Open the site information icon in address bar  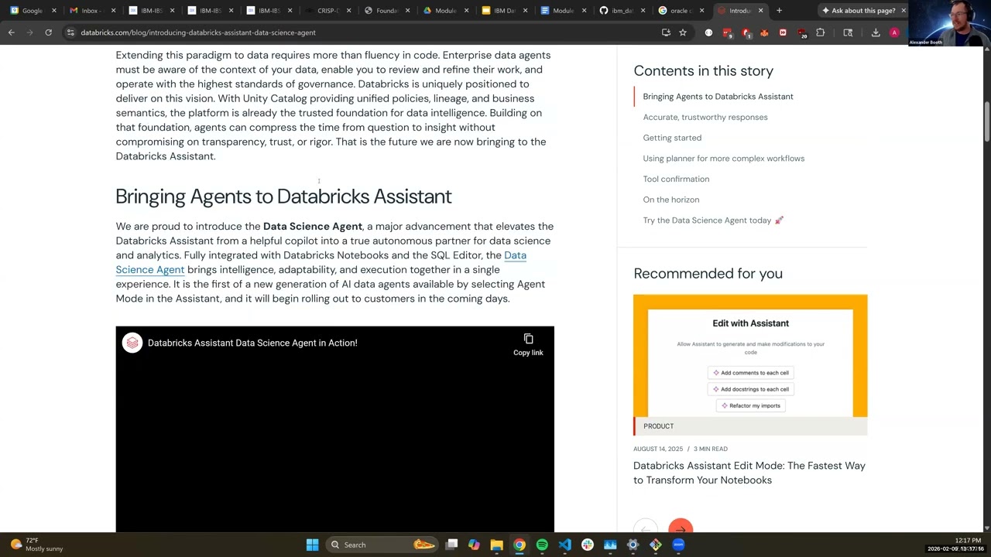70,32
